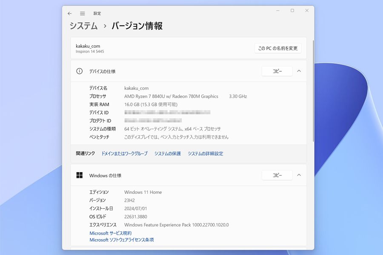The width and height of the screenshot is (383, 255).
Task: Open ドメインまたはワークグループ link
Action: [125, 153]
